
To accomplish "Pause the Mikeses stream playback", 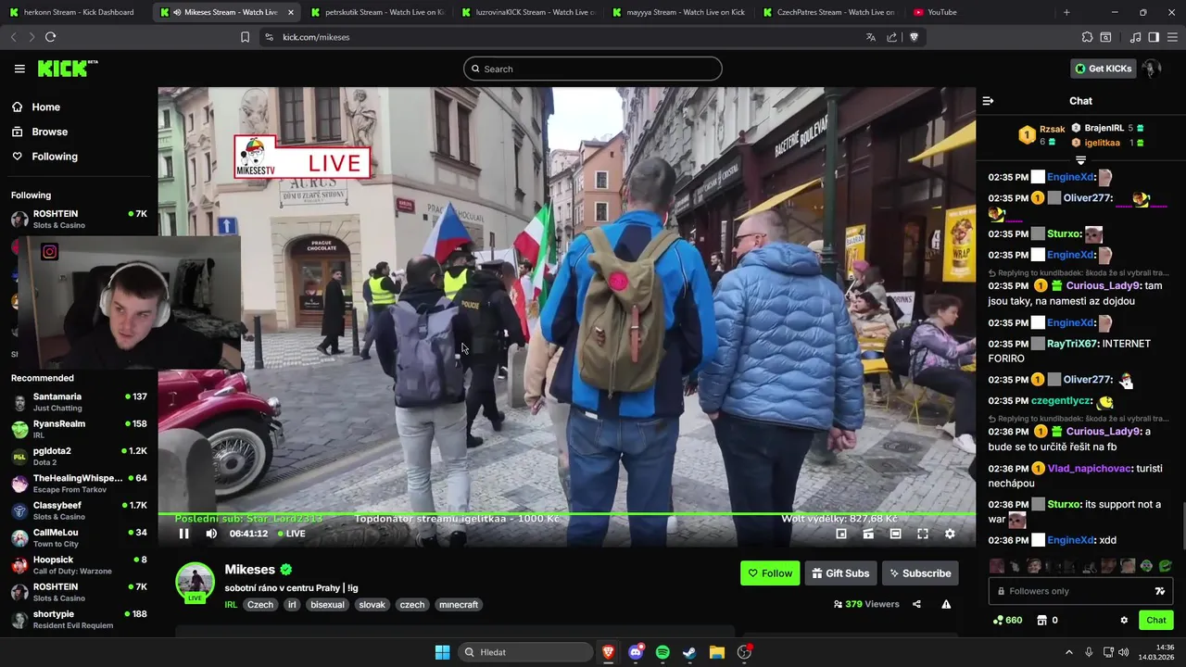I will point(183,534).
